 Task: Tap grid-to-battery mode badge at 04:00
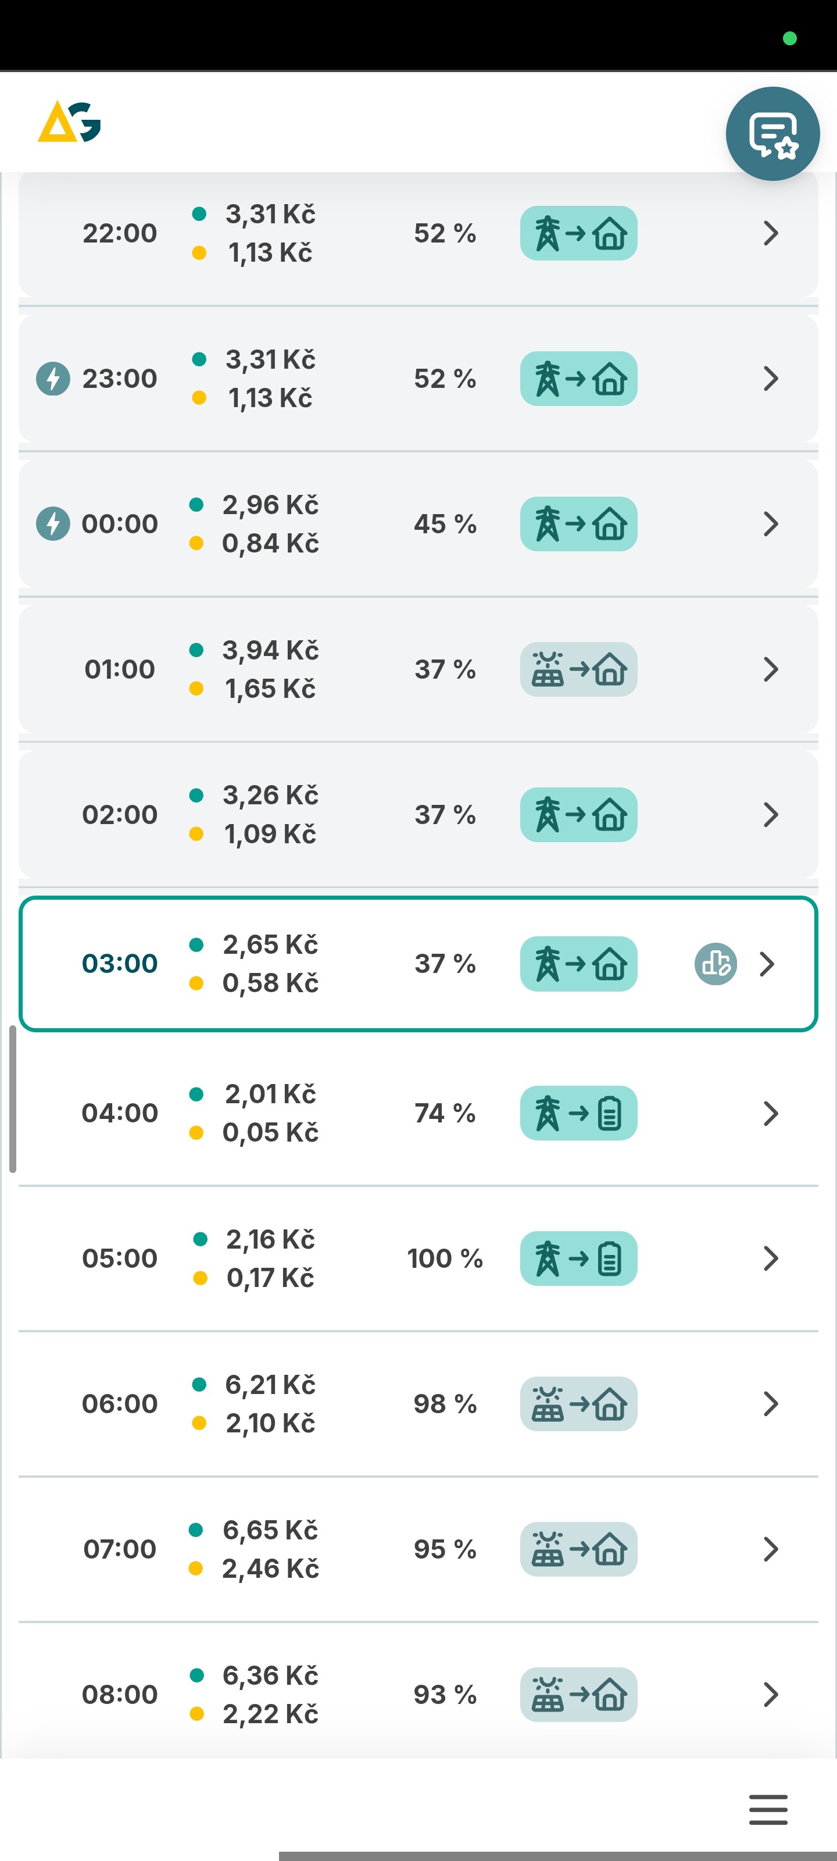click(x=578, y=1113)
